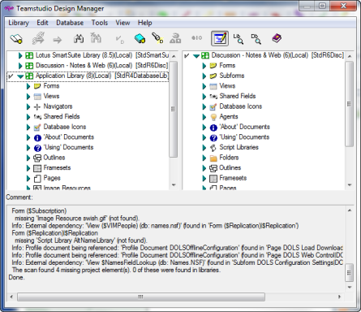The width and height of the screenshot is (361, 312).
Task: Select Views in the right pane
Action: click(x=227, y=86)
